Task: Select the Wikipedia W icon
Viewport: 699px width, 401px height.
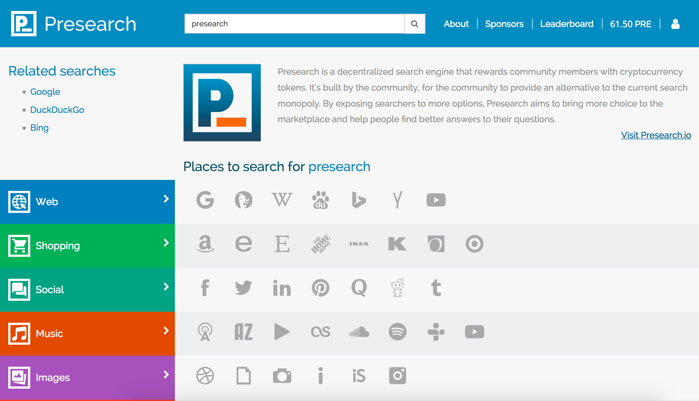Action: pyautogui.click(x=282, y=200)
